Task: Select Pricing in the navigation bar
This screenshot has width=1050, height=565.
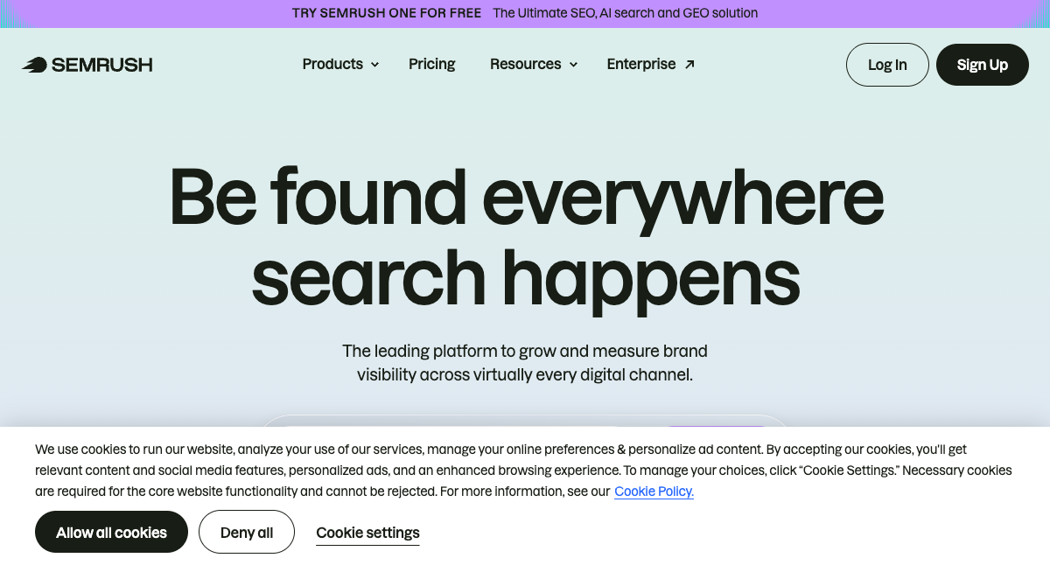Action: 431,64
